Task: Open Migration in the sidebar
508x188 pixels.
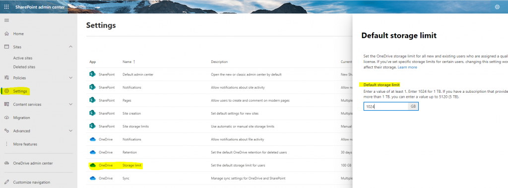Action: click(x=21, y=118)
